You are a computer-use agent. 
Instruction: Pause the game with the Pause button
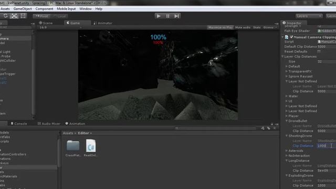pos(168,16)
